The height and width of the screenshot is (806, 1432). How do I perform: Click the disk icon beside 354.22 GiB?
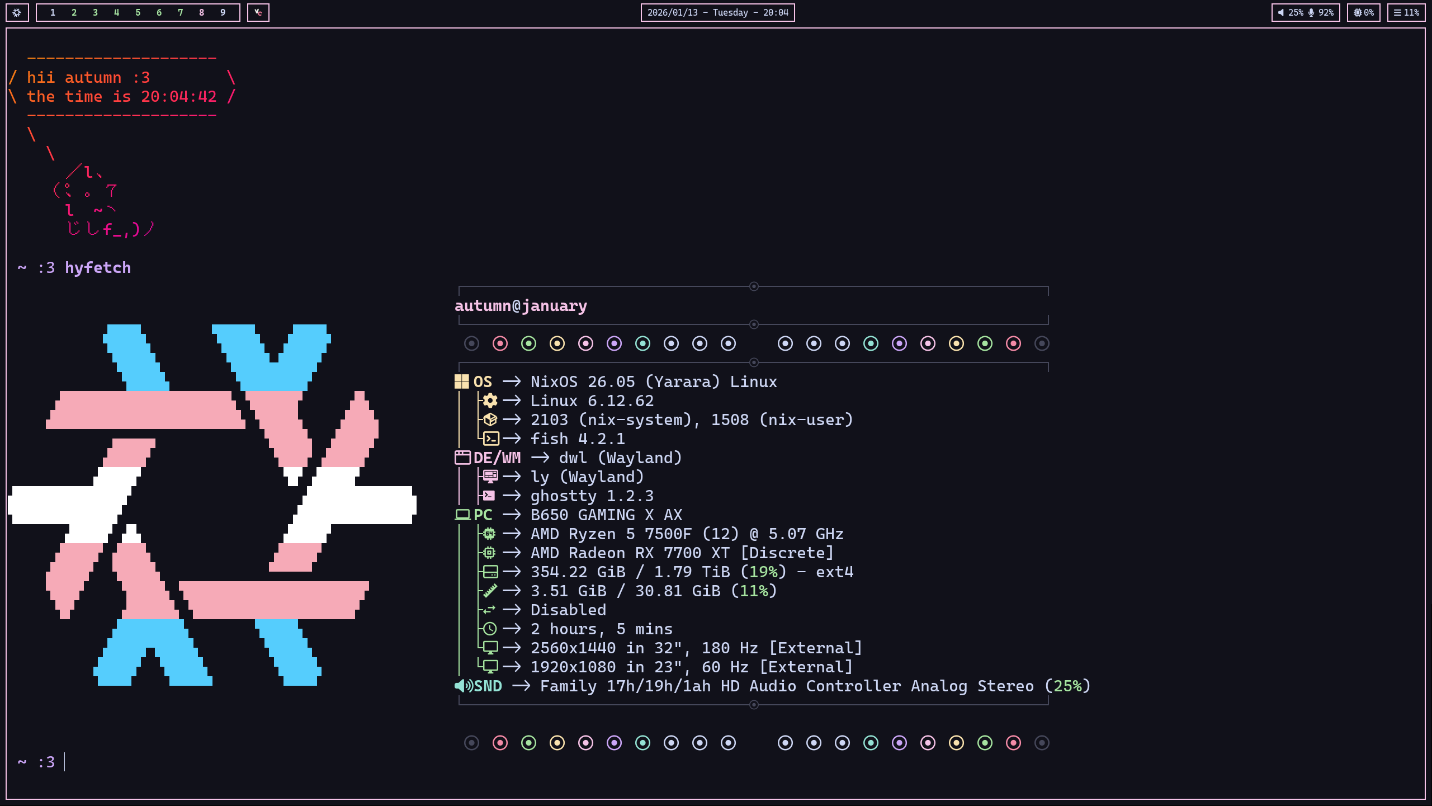490,572
